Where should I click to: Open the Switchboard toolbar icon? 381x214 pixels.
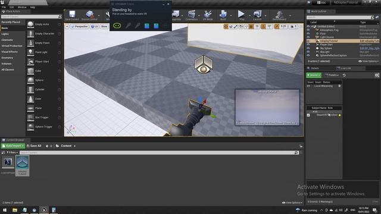[x=279, y=15]
